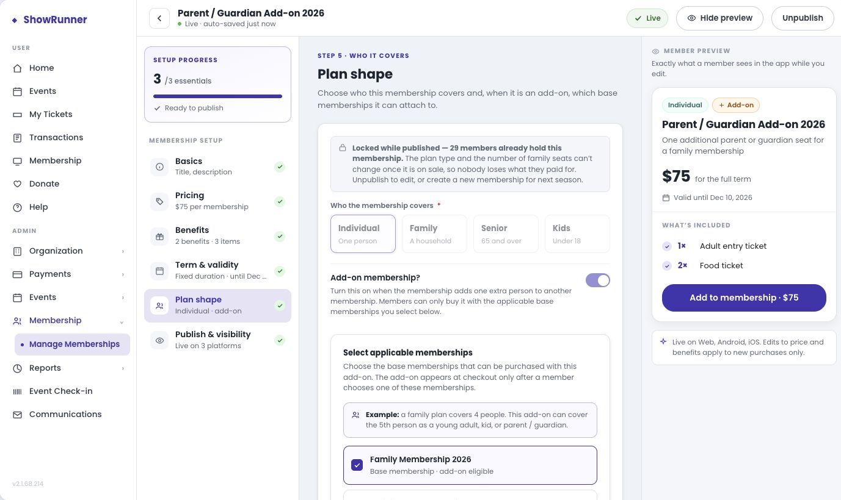Screen dimensions: 841x500
Task: Click Add to membership · $75 button
Action: click(x=744, y=298)
